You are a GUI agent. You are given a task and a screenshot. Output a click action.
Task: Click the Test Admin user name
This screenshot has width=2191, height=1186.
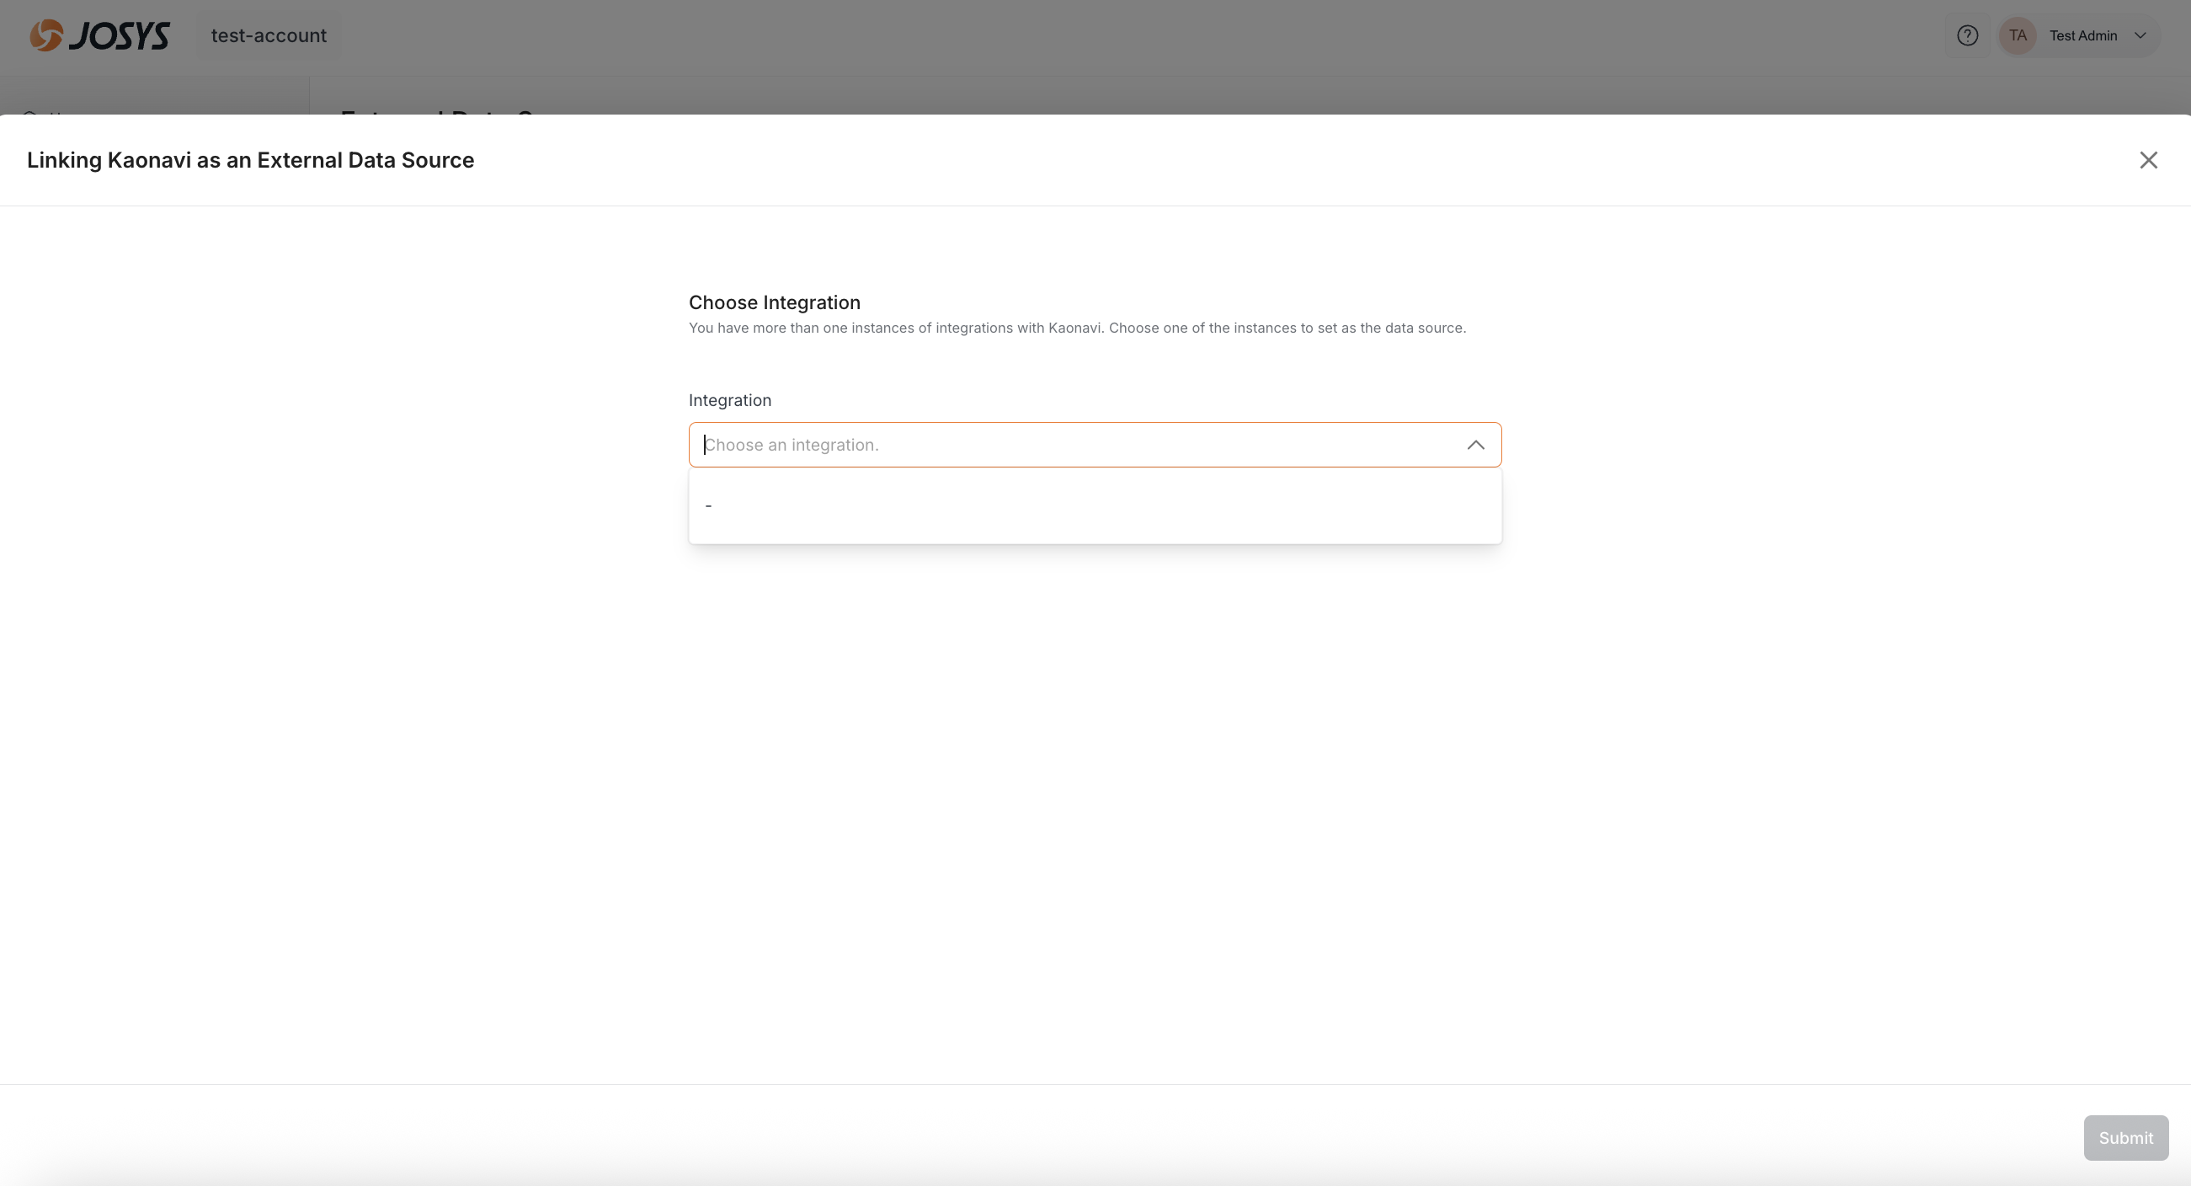pos(2083,35)
